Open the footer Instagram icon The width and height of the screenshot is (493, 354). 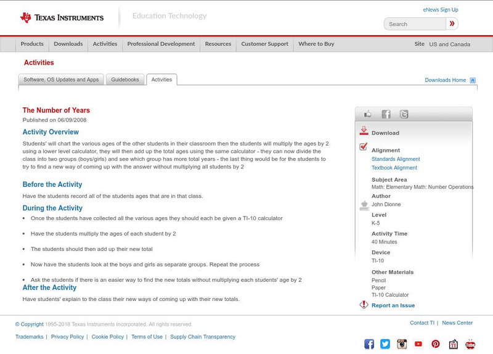402,344
